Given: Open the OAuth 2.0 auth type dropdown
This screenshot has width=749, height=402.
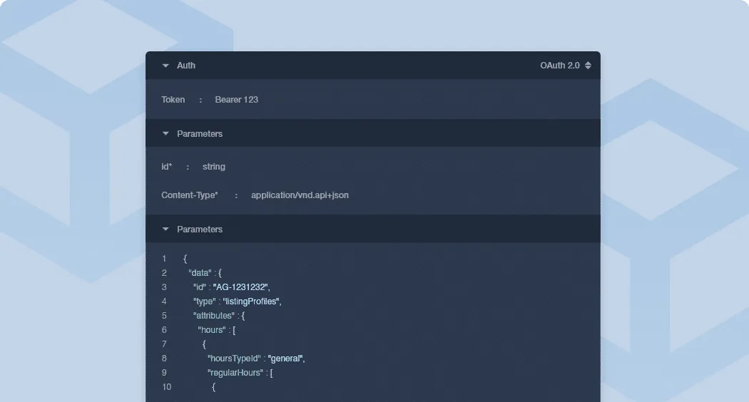Looking at the screenshot, I should (x=560, y=66).
